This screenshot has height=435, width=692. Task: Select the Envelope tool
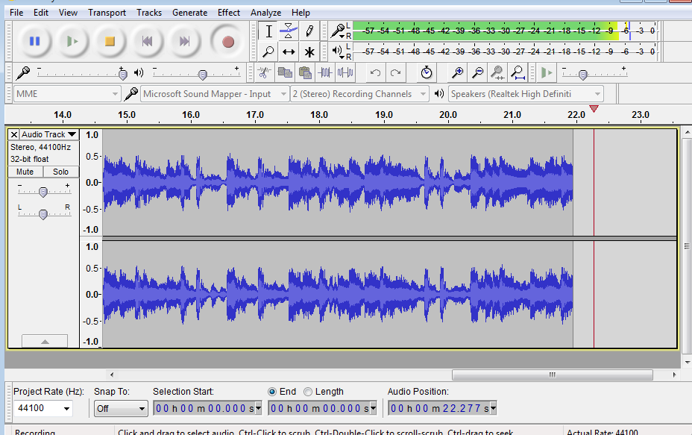289,31
